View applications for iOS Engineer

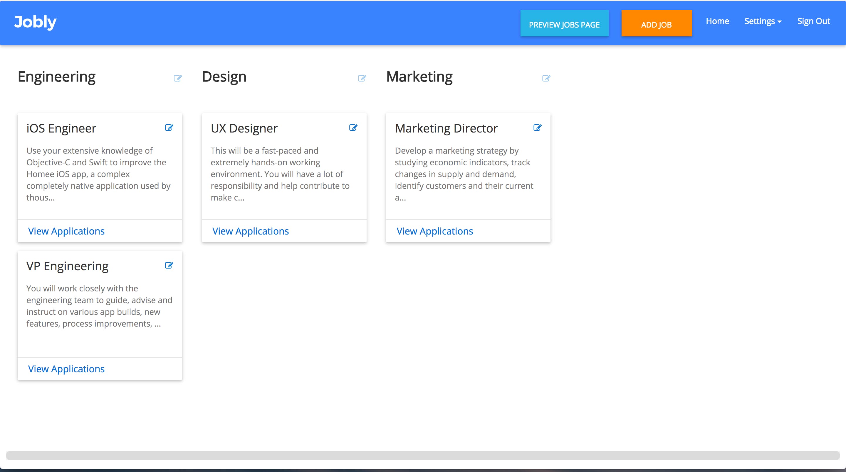(66, 231)
